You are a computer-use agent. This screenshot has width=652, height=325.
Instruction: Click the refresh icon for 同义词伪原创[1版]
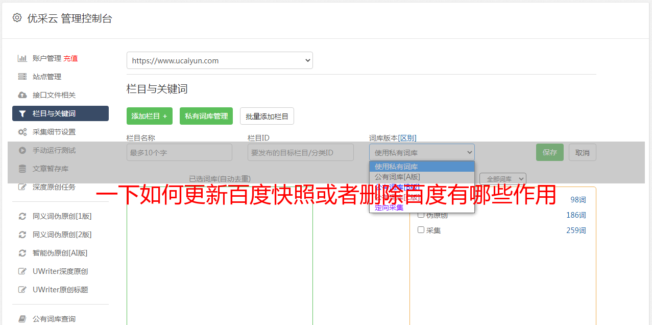click(x=22, y=216)
